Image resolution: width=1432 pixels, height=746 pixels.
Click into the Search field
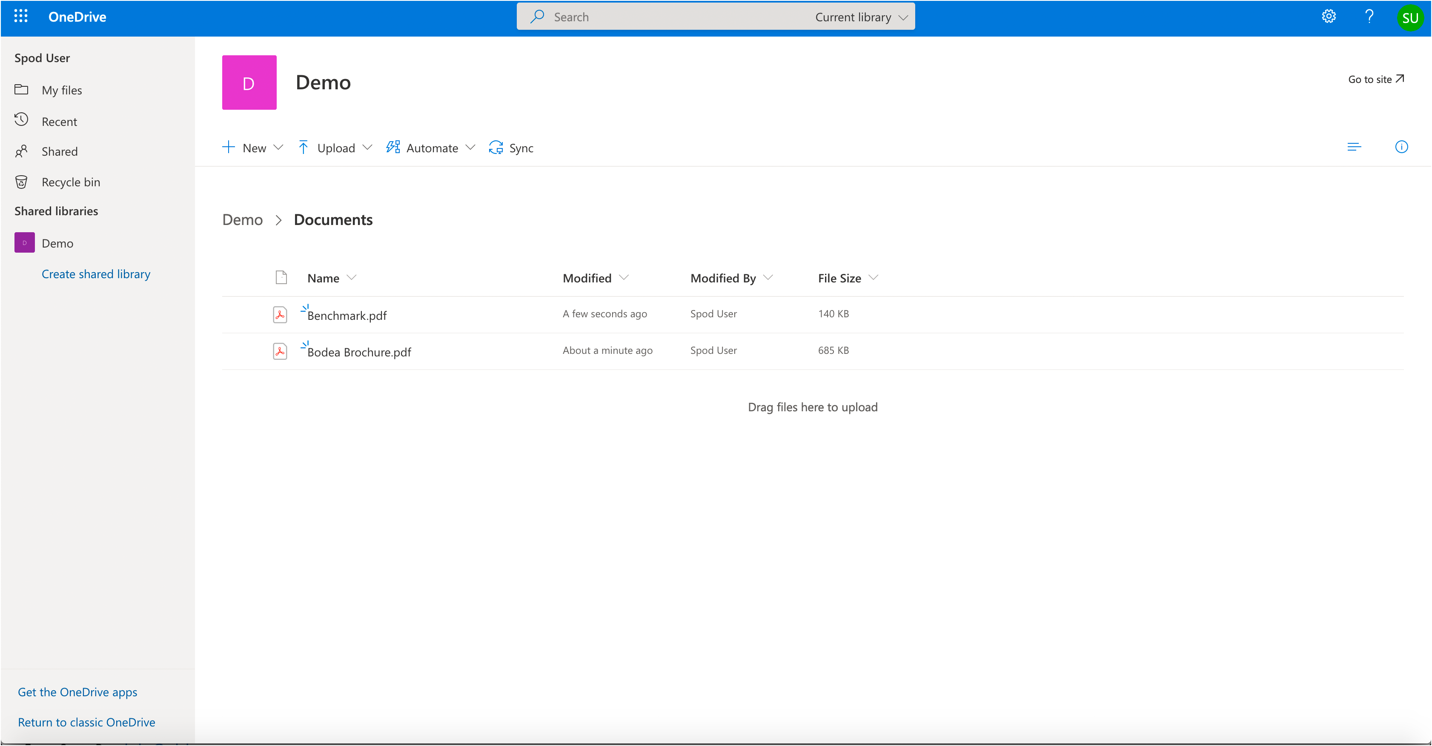click(x=667, y=17)
